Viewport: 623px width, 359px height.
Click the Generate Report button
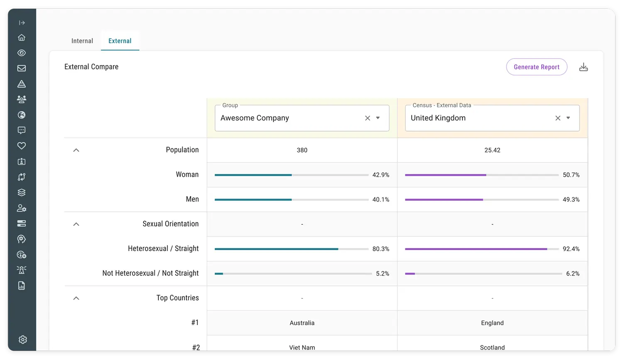click(536, 67)
